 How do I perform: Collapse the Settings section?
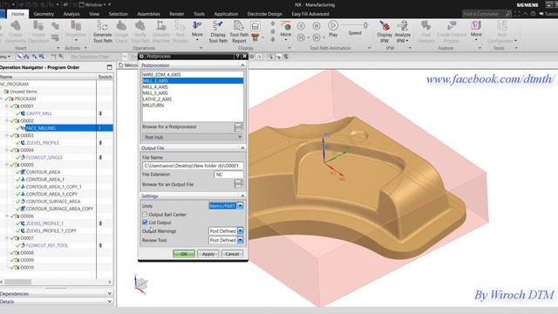point(242,195)
